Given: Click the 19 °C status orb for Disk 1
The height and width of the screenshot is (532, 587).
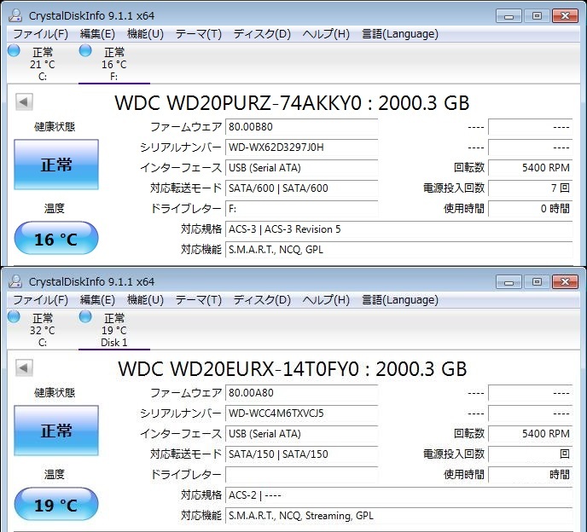Looking at the screenshot, I should 85,317.
